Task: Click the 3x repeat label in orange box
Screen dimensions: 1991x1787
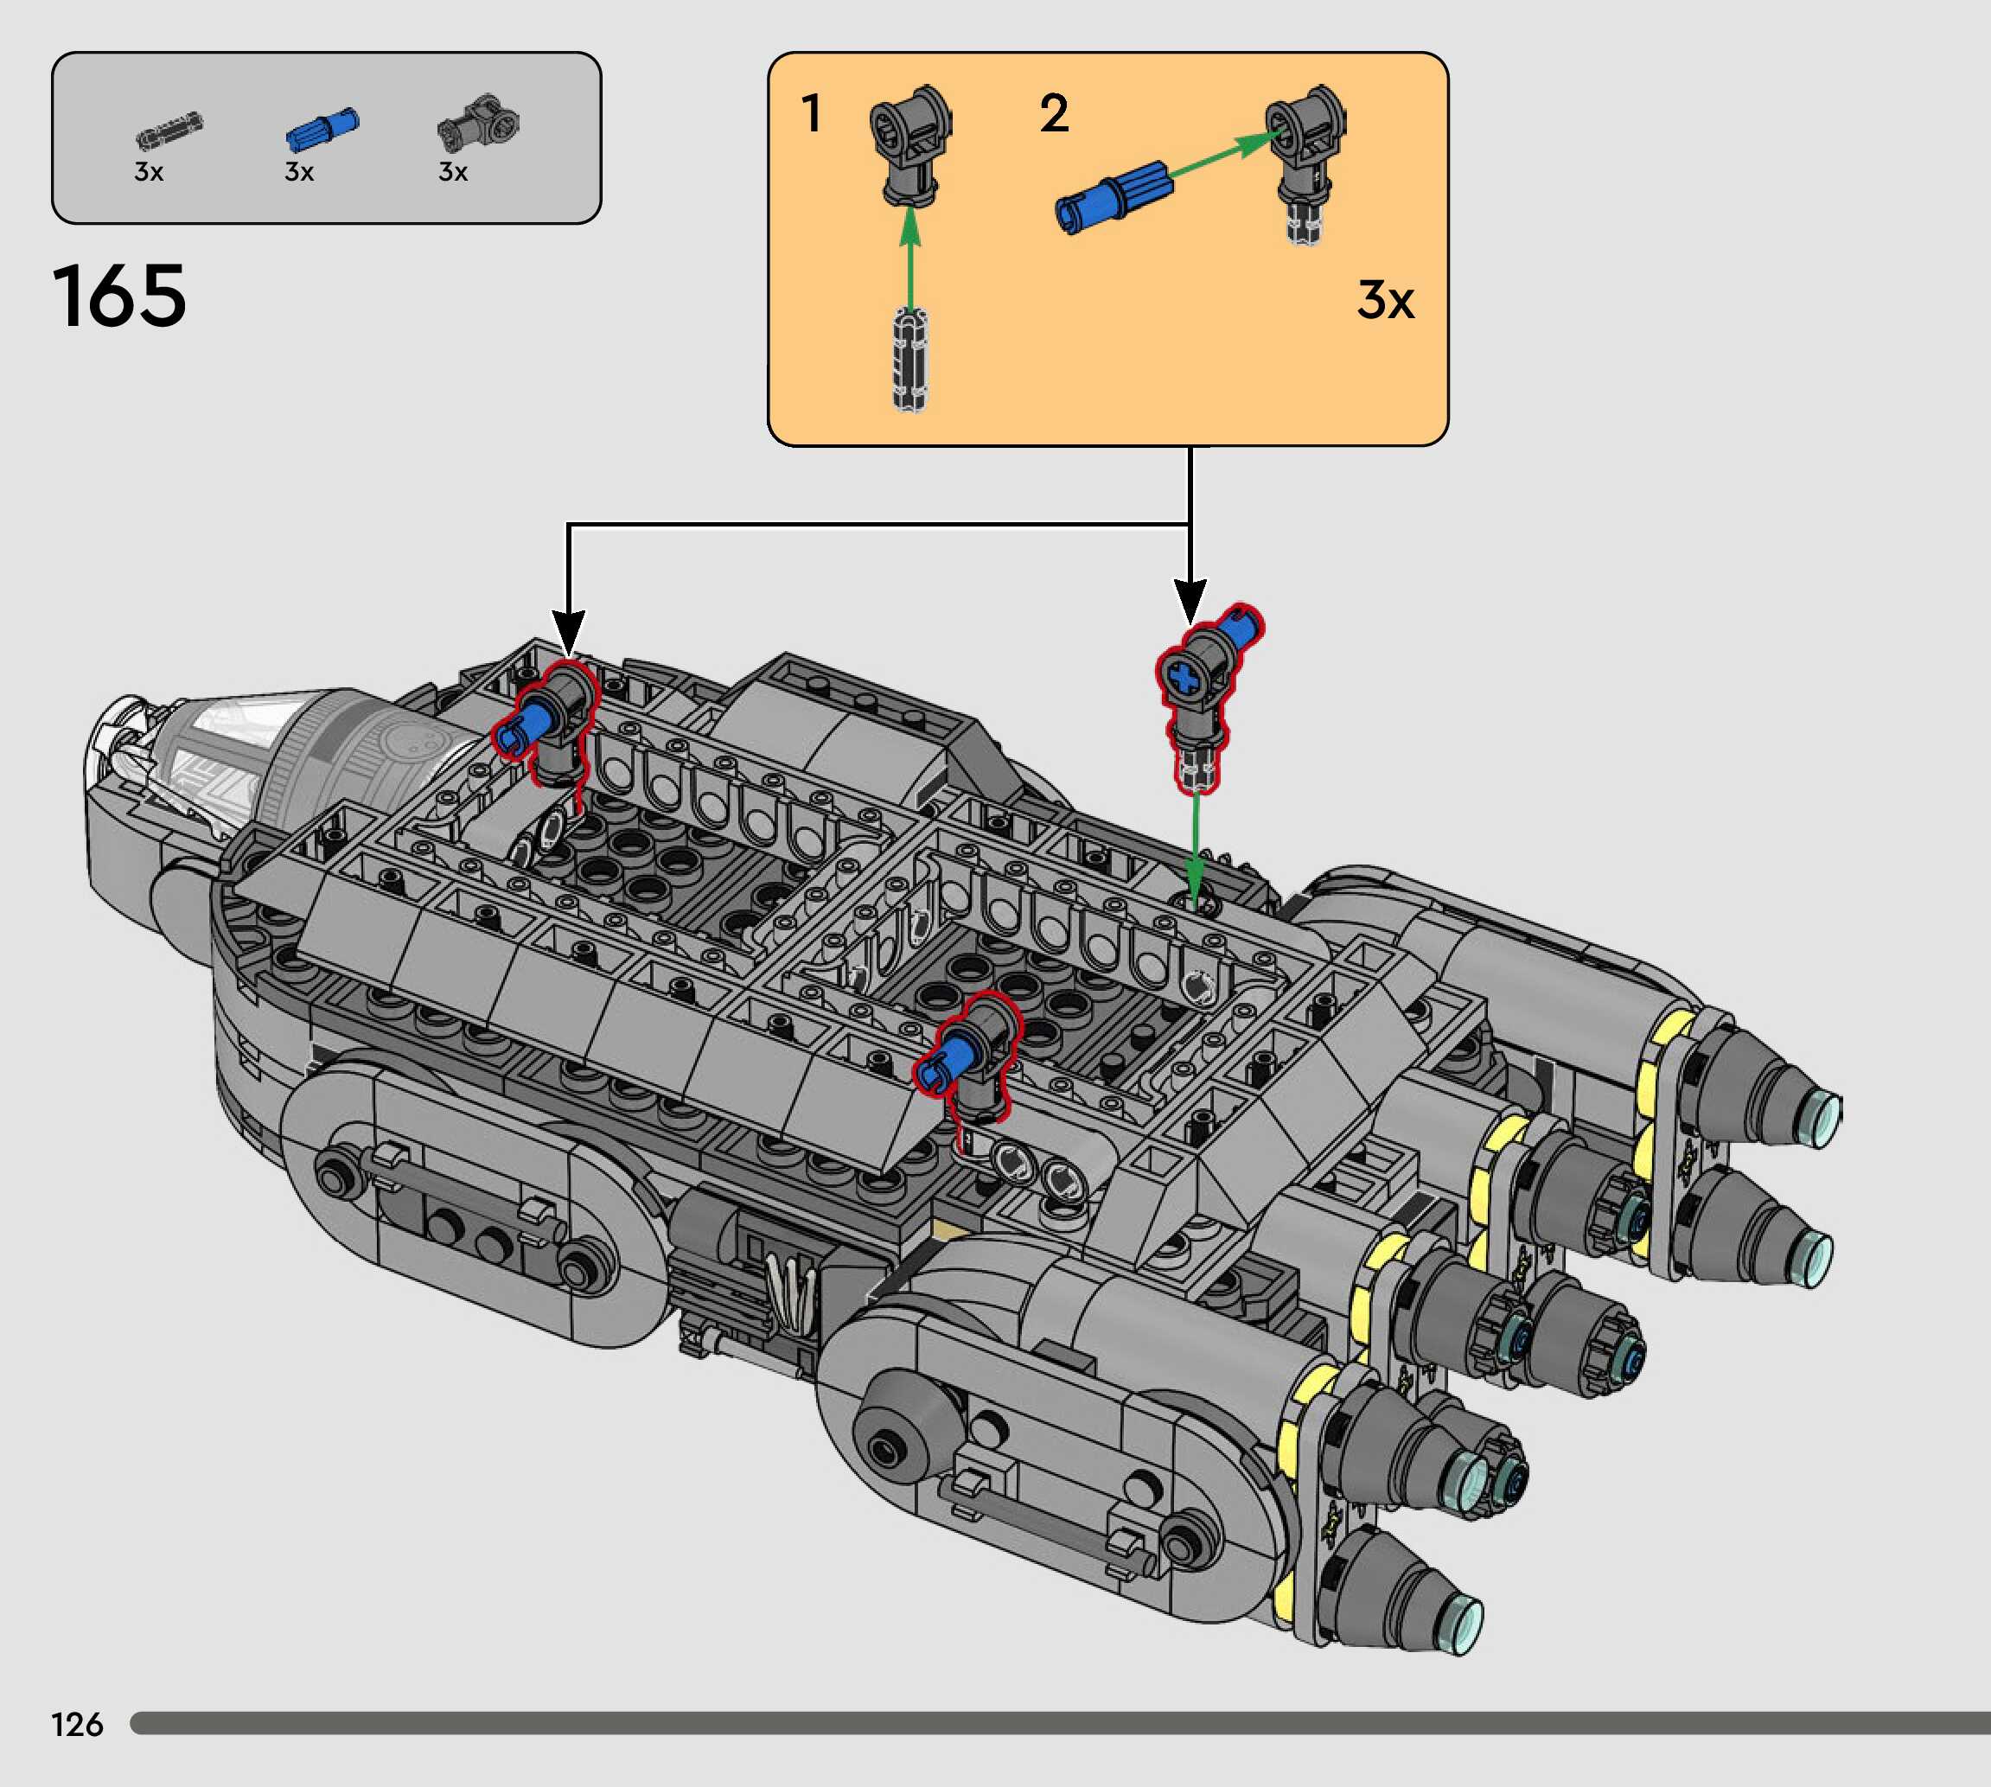Action: pyautogui.click(x=1384, y=299)
